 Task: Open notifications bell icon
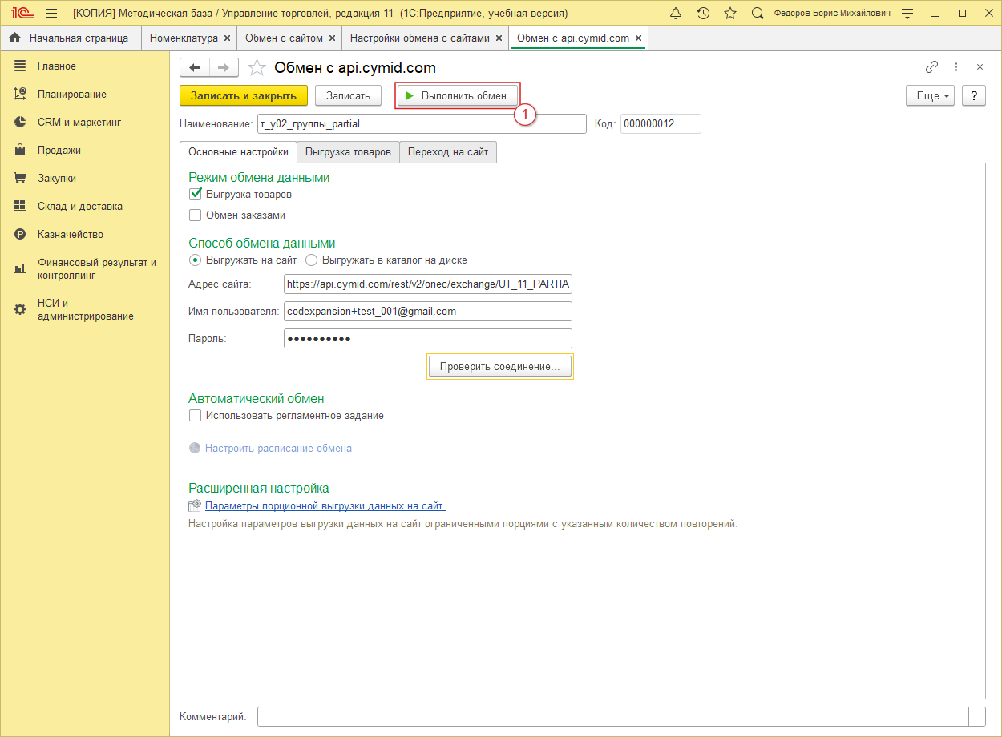pos(676,14)
